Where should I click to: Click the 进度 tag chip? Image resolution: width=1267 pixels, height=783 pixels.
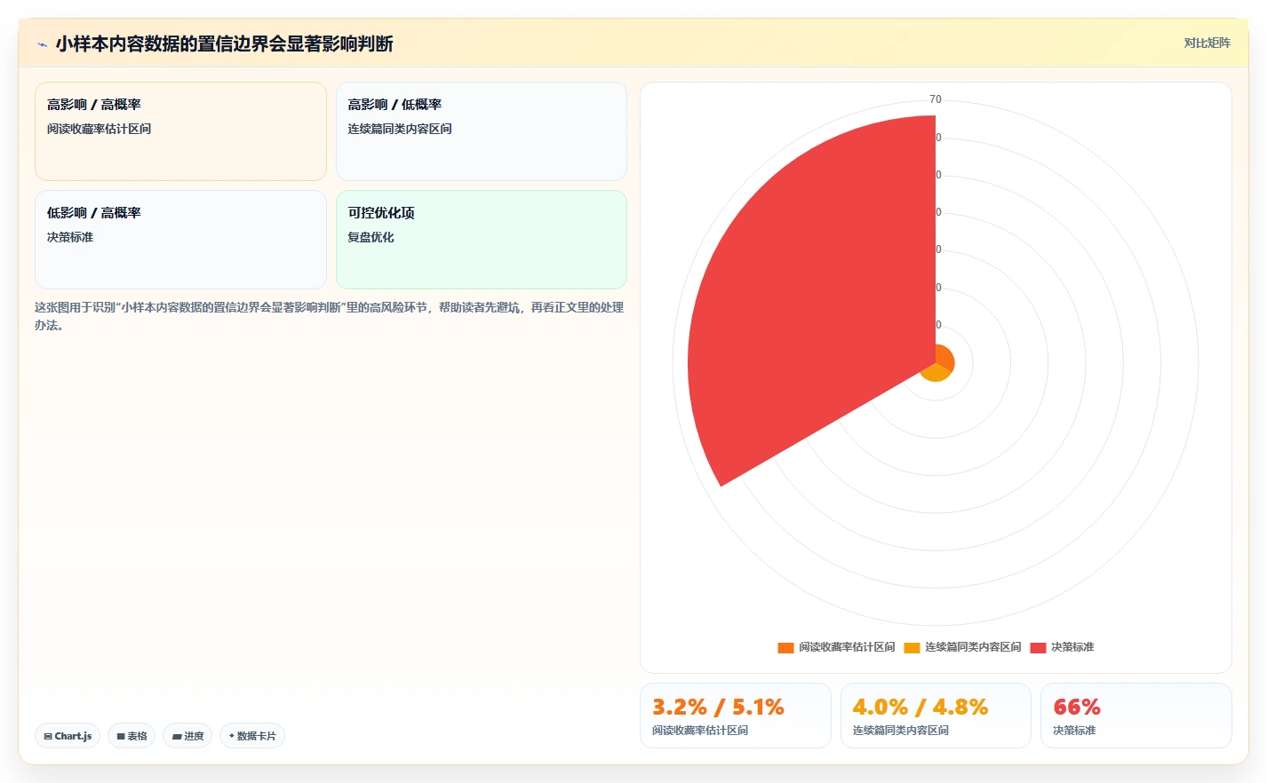tap(187, 736)
